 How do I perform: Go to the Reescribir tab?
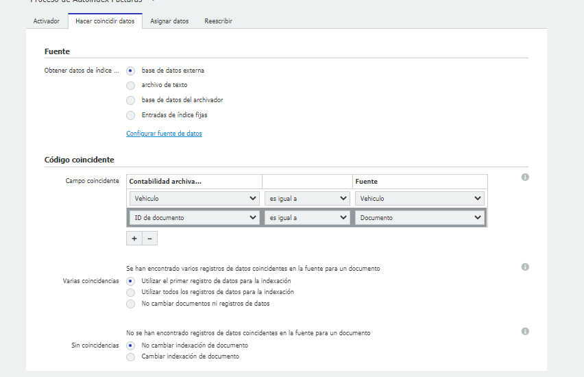[x=218, y=21]
